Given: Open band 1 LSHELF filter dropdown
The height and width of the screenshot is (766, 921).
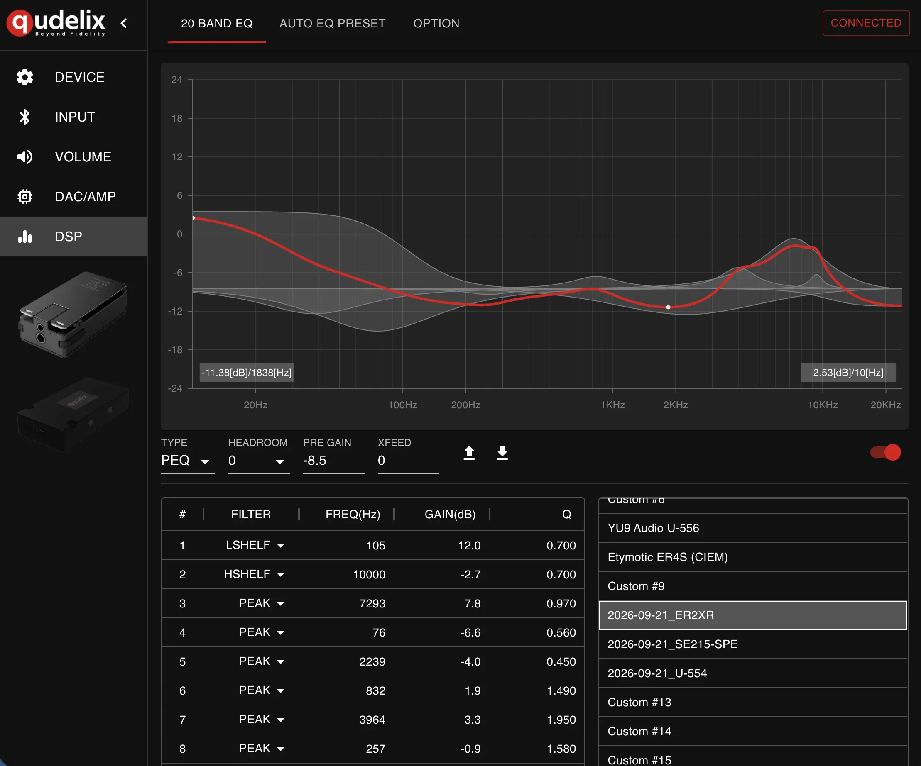Looking at the screenshot, I should tap(255, 546).
